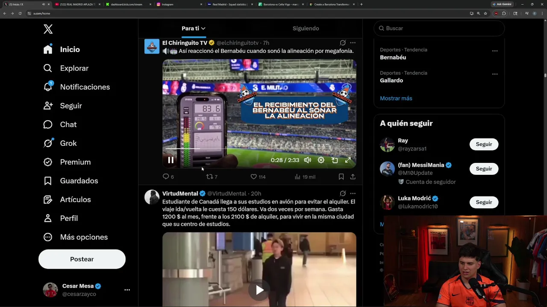Open more options for Gallardo trend
Screen dimensions: 547x307
pos(495,74)
